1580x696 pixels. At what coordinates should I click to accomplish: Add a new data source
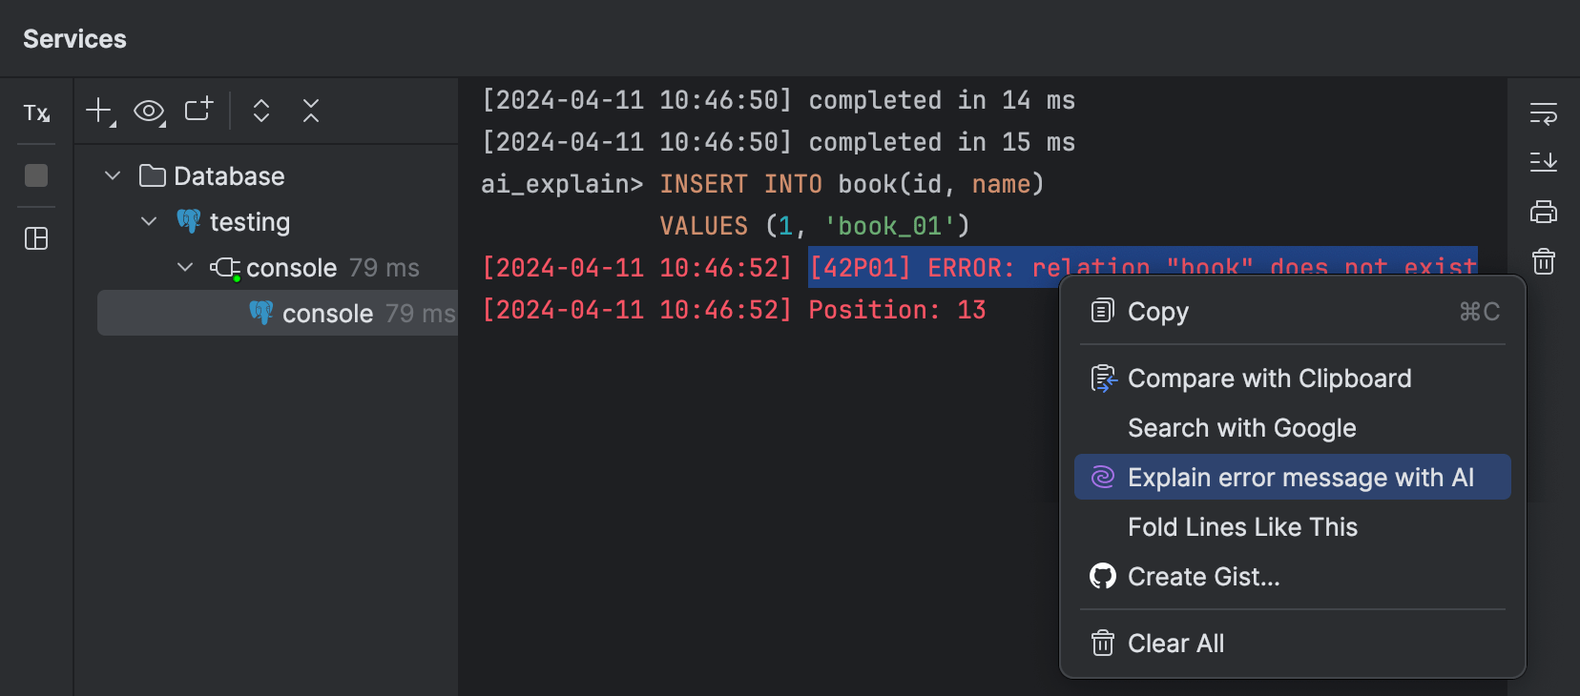(96, 111)
